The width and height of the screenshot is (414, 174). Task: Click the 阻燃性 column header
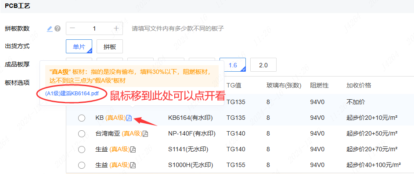(319, 85)
